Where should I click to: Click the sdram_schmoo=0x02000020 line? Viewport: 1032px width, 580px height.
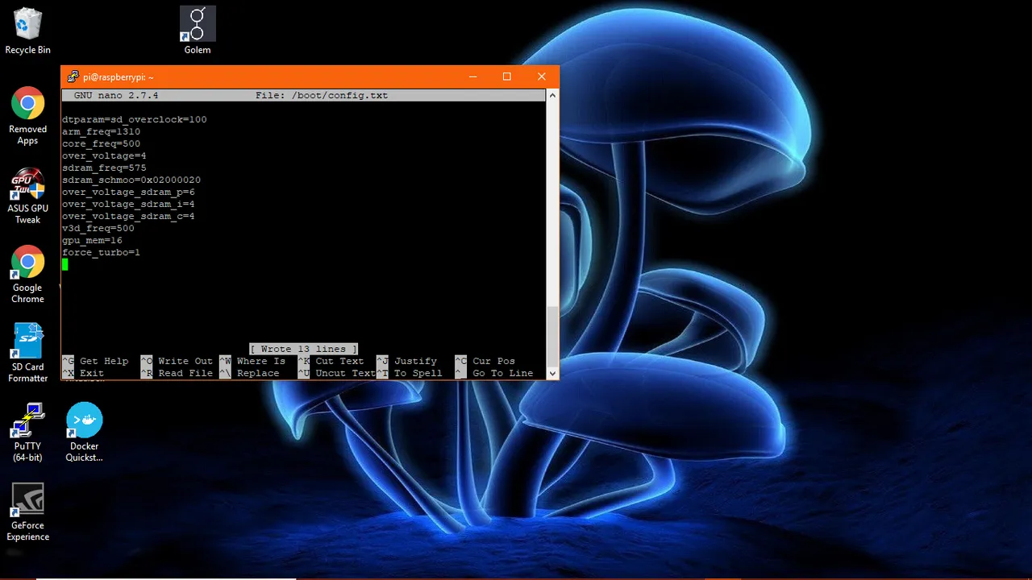click(x=131, y=180)
